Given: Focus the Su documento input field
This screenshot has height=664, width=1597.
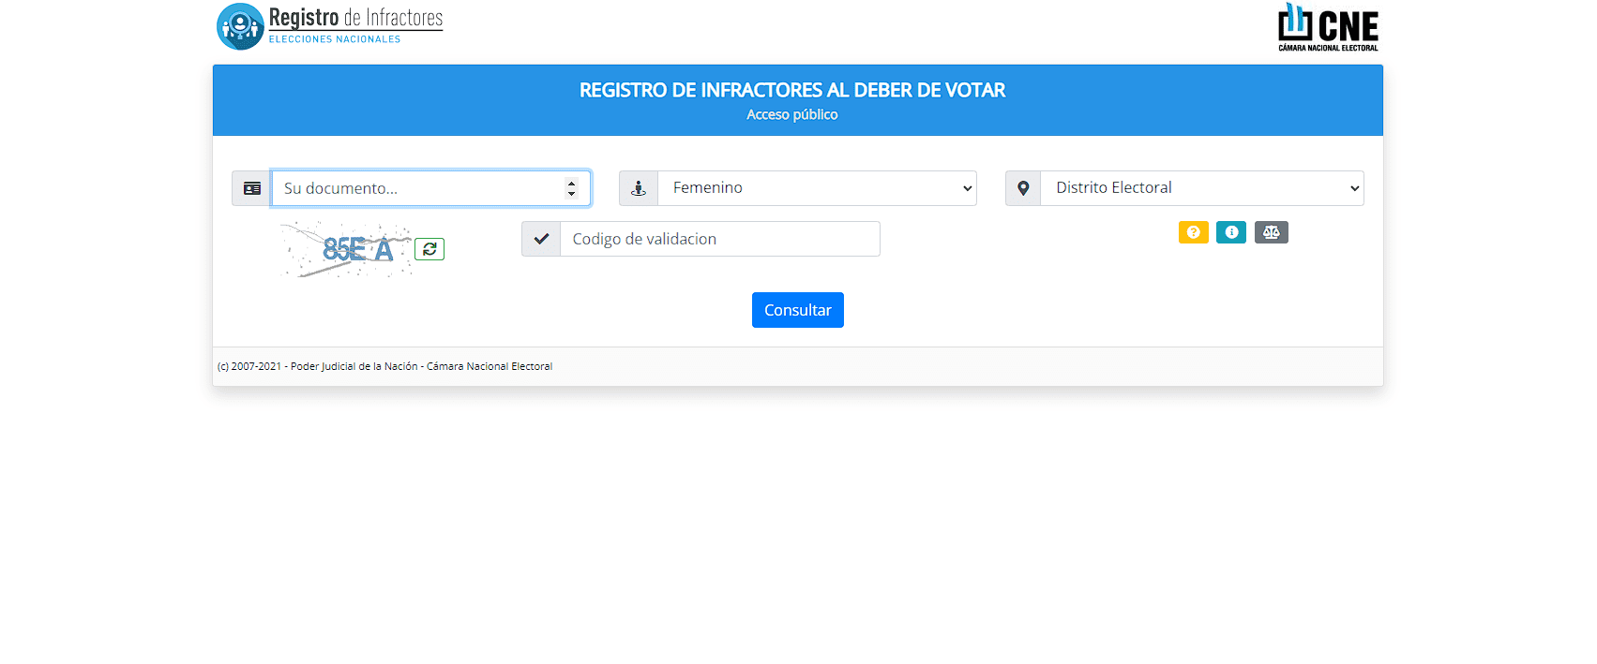Looking at the screenshot, I should point(431,188).
